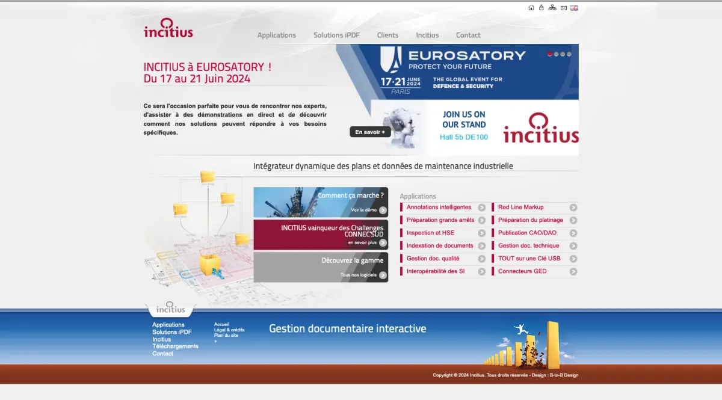Open the Découvrez la gamme banner
This screenshot has width=722, height=400.
tap(321, 267)
